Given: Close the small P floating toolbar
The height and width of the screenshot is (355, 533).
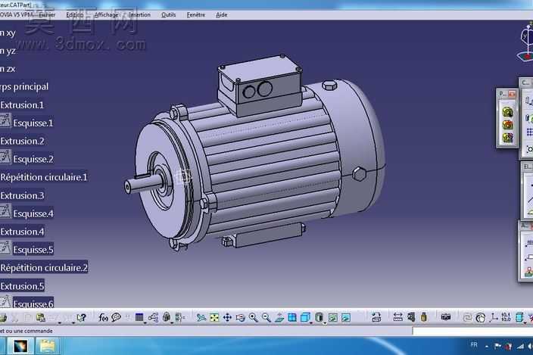Looking at the screenshot, I should [x=512, y=94].
